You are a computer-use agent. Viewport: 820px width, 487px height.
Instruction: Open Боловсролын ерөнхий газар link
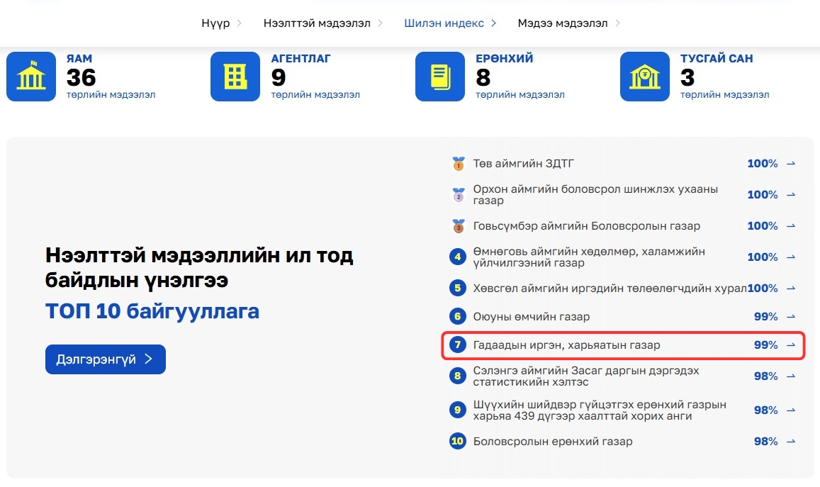click(553, 442)
